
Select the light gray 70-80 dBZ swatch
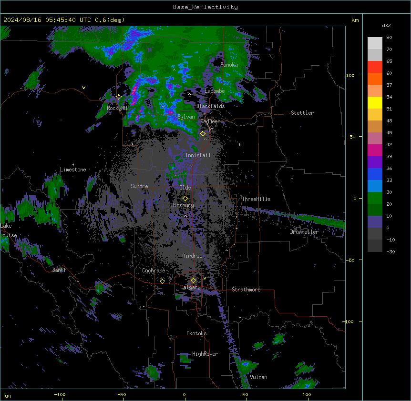(x=375, y=43)
